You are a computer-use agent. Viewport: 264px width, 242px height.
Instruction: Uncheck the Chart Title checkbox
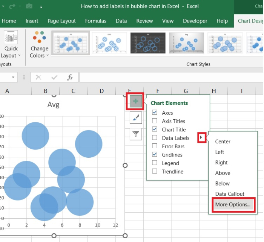(x=155, y=129)
